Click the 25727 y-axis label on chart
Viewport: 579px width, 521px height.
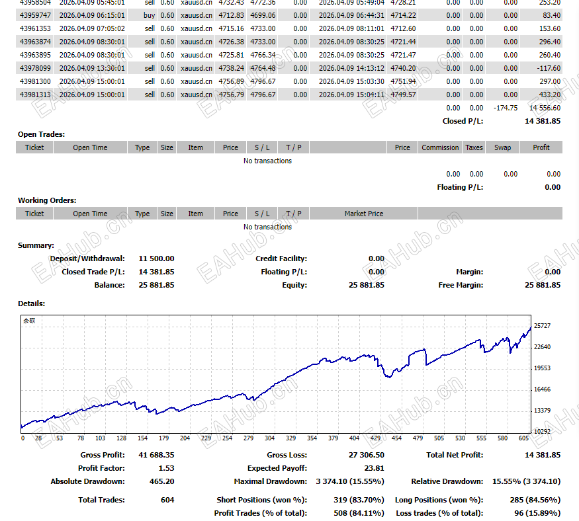(542, 326)
